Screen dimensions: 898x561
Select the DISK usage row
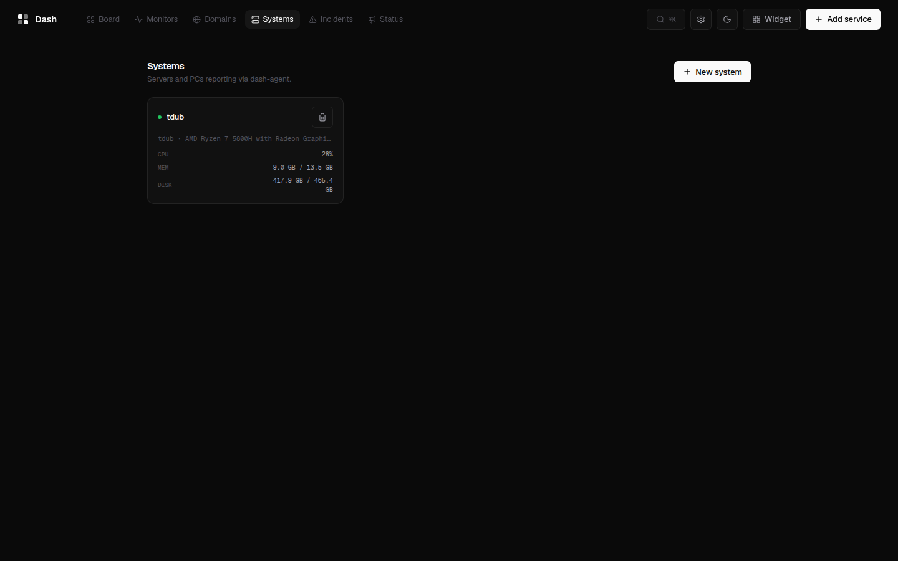click(x=245, y=185)
